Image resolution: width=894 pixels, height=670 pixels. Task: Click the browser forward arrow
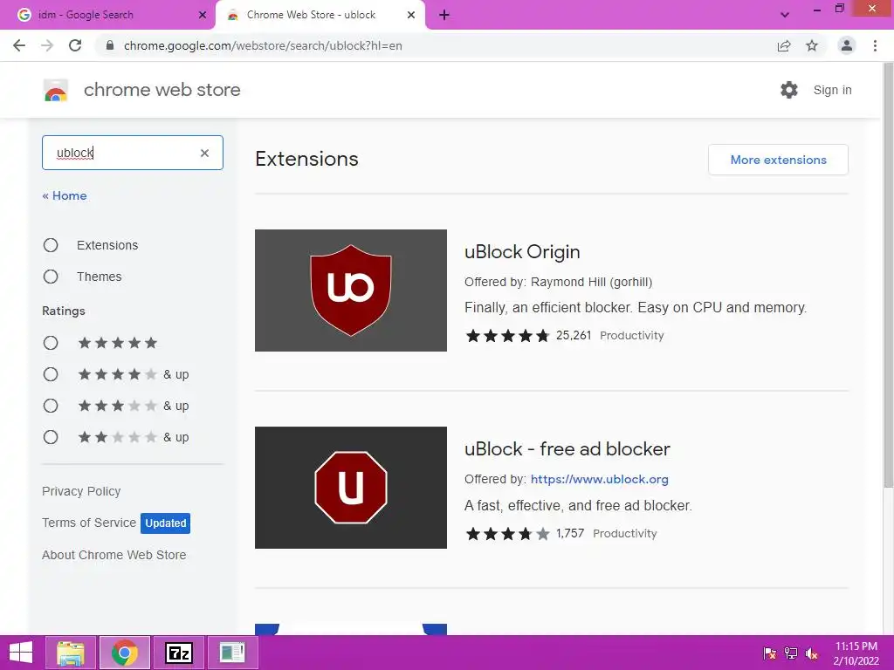[47, 45]
